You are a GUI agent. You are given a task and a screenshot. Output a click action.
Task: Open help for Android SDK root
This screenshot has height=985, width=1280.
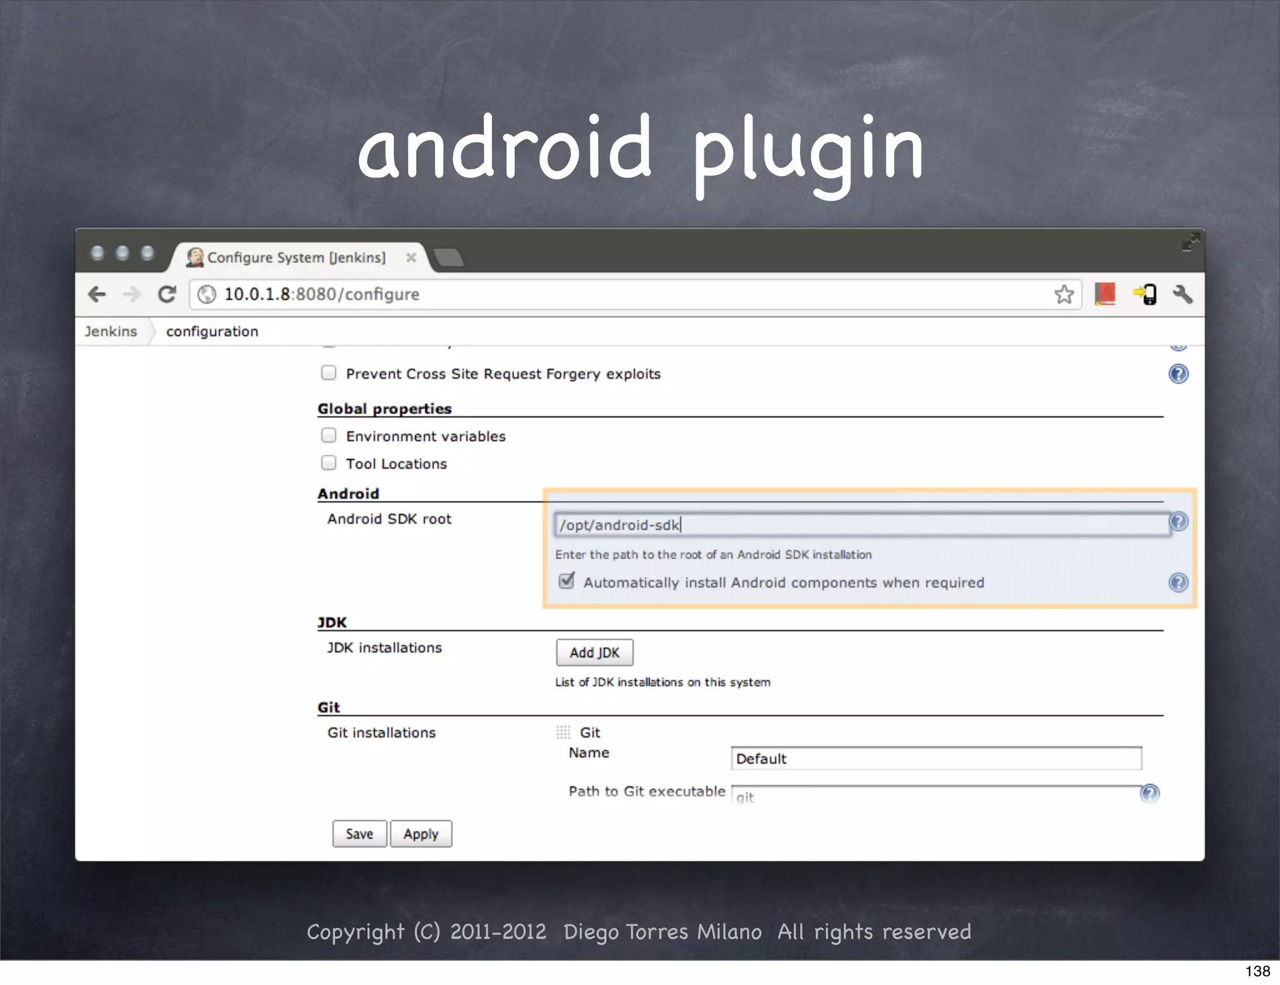pos(1178,521)
